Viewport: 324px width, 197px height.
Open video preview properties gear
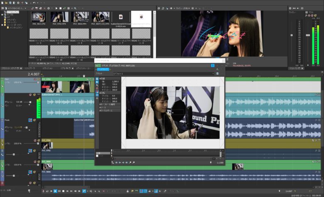[x=159, y=8]
